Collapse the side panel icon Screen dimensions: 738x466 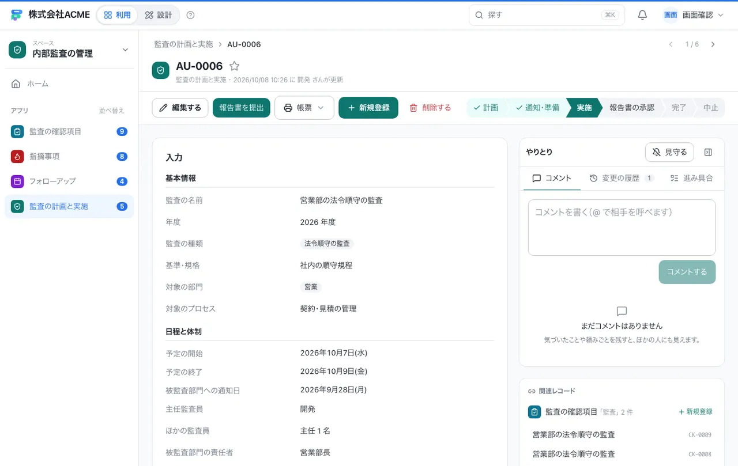[709, 152]
